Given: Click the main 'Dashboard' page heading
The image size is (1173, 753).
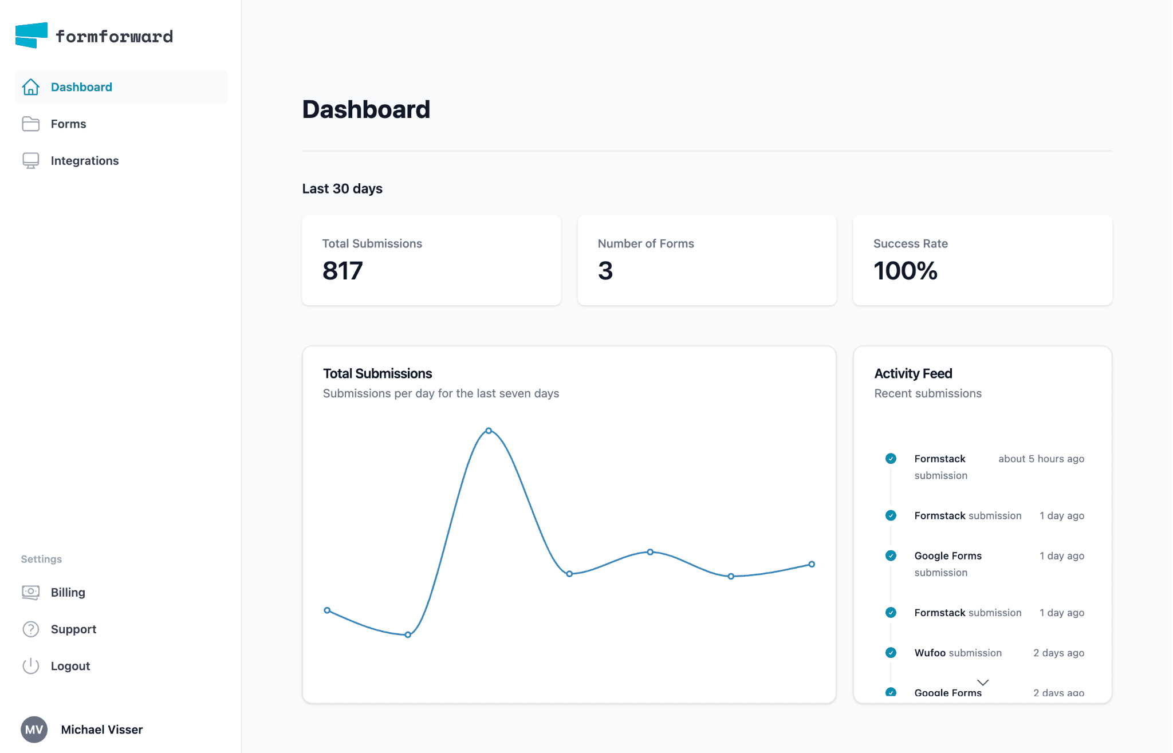Looking at the screenshot, I should pyautogui.click(x=367, y=109).
